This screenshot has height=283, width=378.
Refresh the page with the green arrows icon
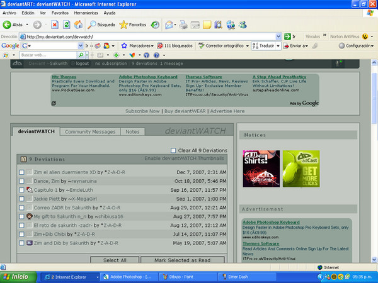pos(67,25)
